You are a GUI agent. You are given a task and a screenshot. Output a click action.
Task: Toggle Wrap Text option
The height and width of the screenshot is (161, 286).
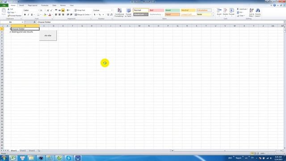coord(80,10)
